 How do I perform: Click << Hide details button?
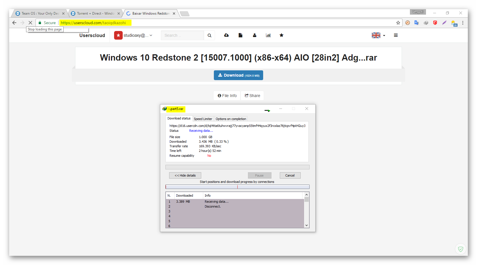point(185,175)
